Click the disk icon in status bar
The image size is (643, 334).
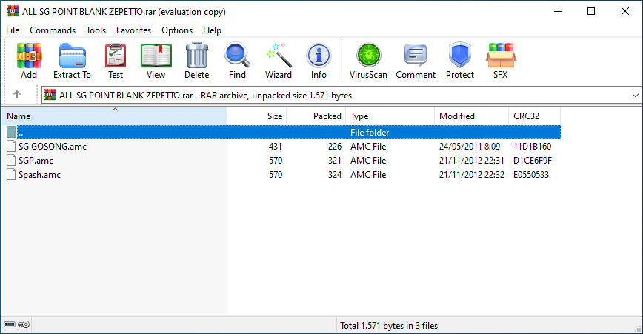point(10,324)
